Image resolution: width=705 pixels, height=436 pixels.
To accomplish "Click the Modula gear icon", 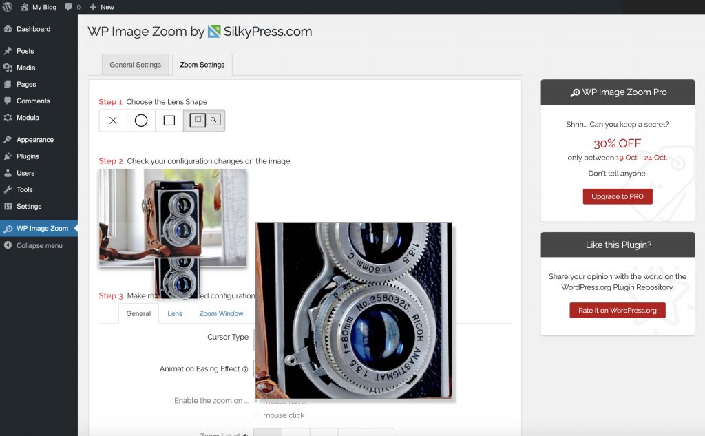I will click(x=8, y=117).
